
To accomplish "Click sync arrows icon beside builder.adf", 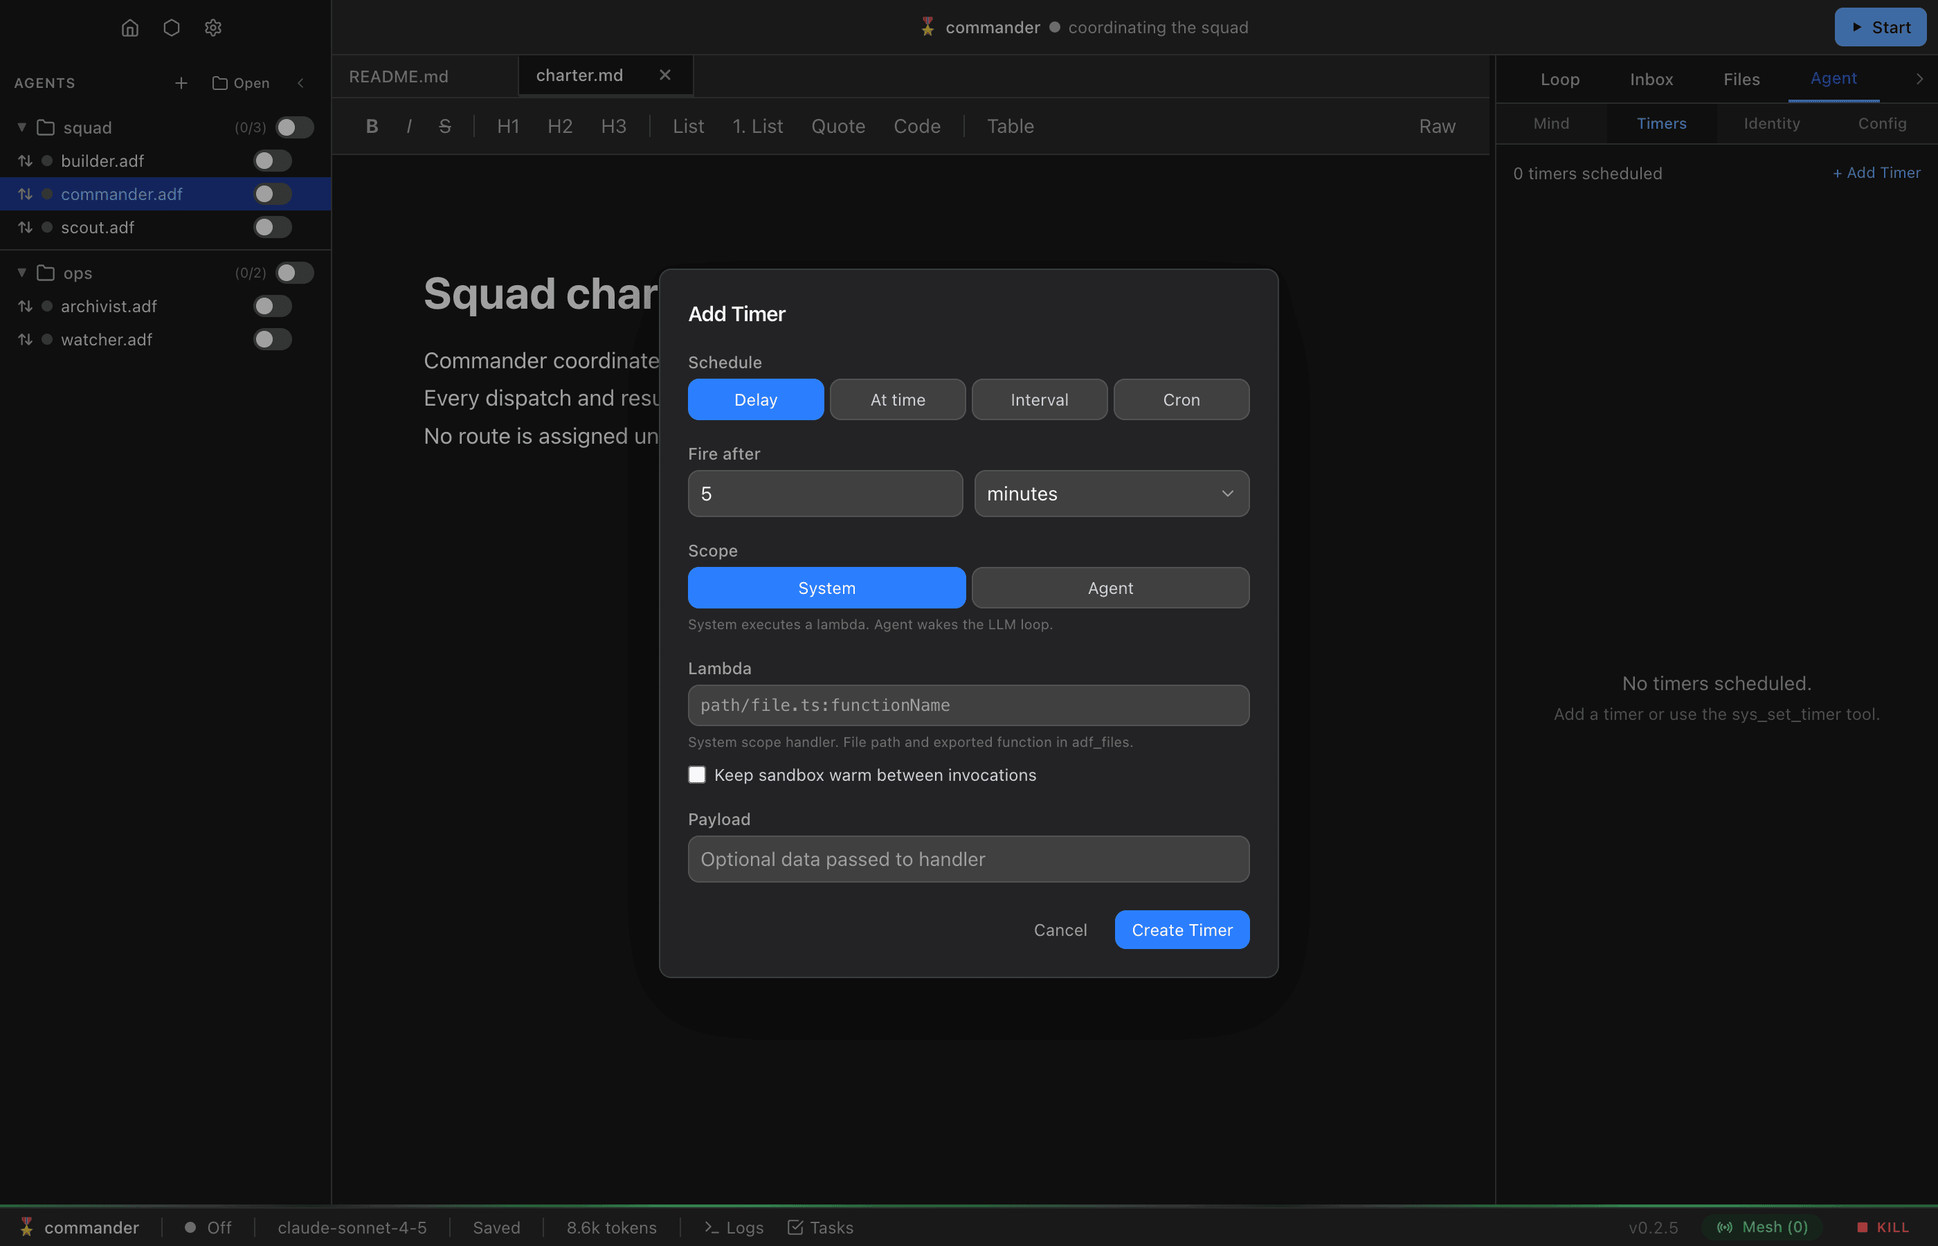I will (25, 161).
